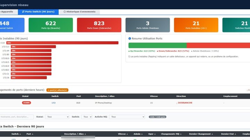Viewport: 250px width, 140px height.
Task: Select the Ports Switch (90 jours) tab
Action: [x=38, y=12]
